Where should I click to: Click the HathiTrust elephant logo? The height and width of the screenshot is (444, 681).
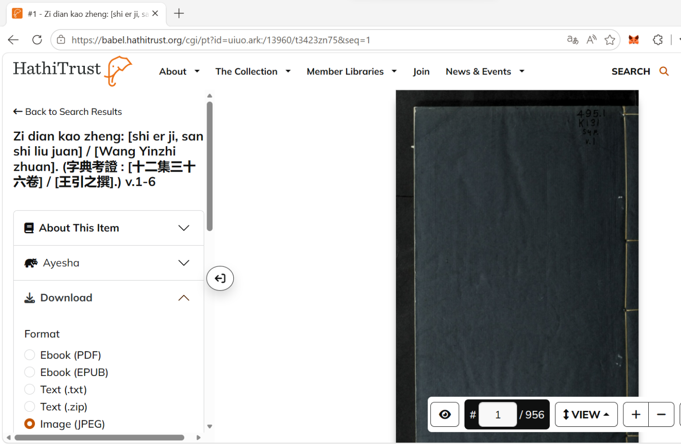(x=118, y=71)
